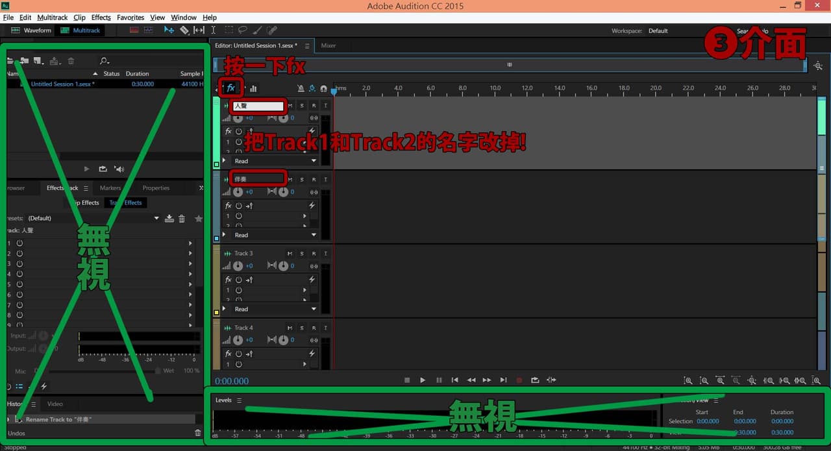Pick the Slip tool in the toolbar
Screen dimensions: 831x451
(199, 30)
